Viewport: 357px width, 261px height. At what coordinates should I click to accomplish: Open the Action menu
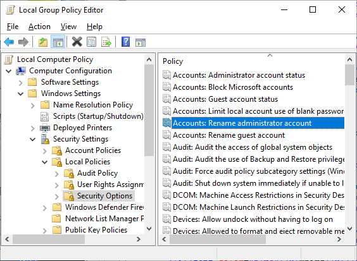(39, 27)
